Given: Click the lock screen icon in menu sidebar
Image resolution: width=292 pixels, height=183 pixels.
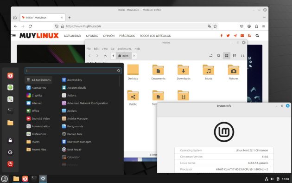Looking at the screenshot, I should [10, 140].
